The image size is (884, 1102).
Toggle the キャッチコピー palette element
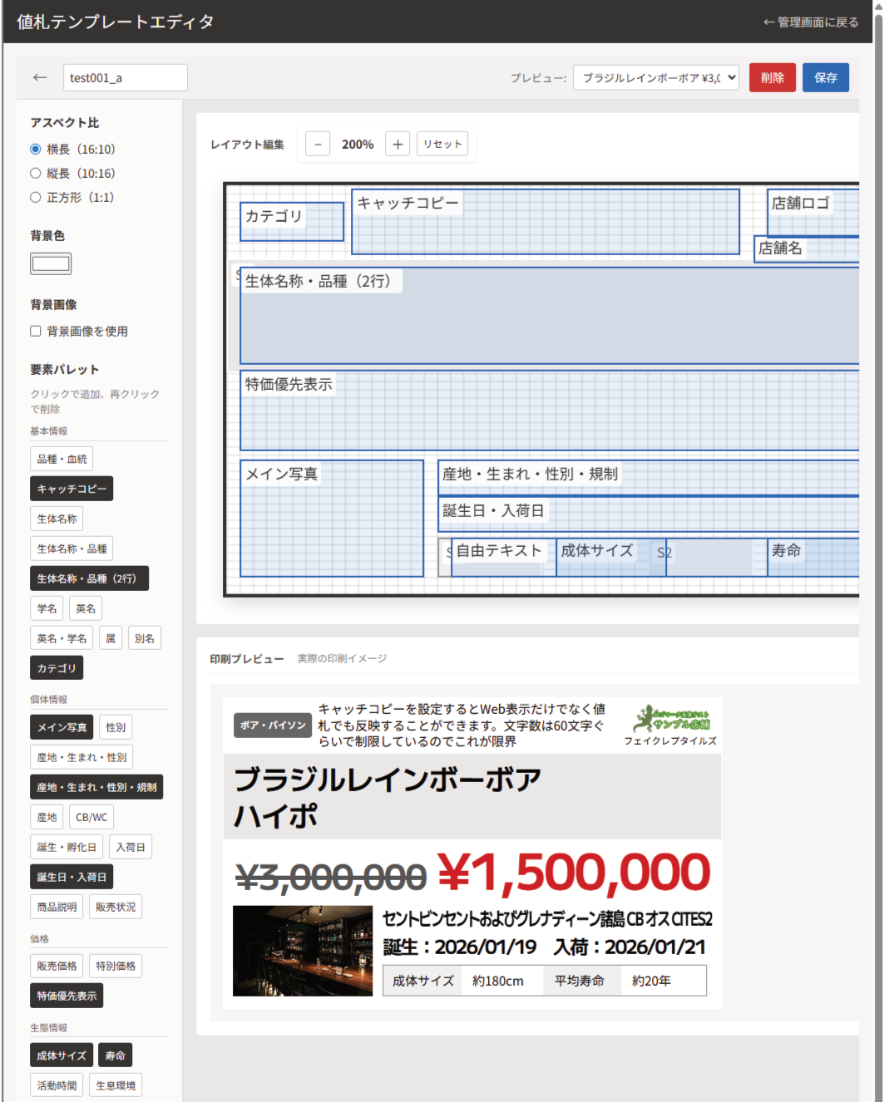(72, 489)
